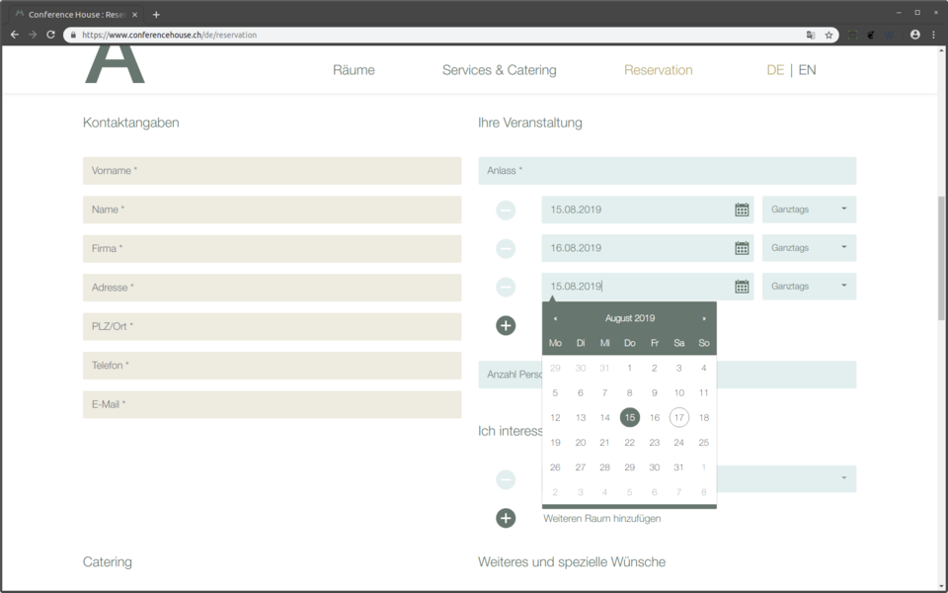This screenshot has width=948, height=593.
Task: Remove the first date row with minus button
Action: pyautogui.click(x=506, y=210)
